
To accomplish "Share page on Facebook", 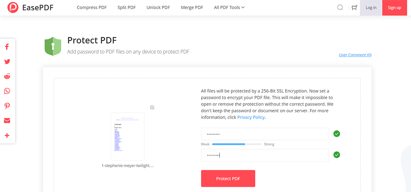I will (x=7, y=47).
